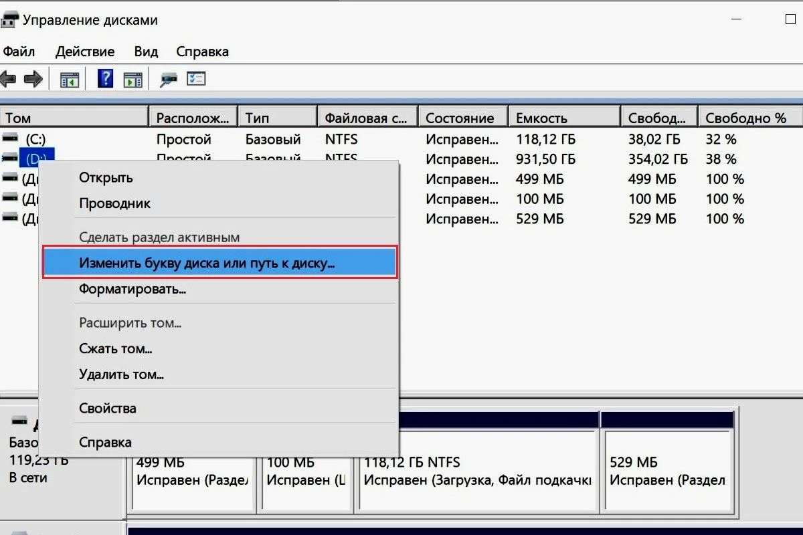Sort by the Файловая с... column header
The height and width of the screenshot is (535, 803).
368,118
